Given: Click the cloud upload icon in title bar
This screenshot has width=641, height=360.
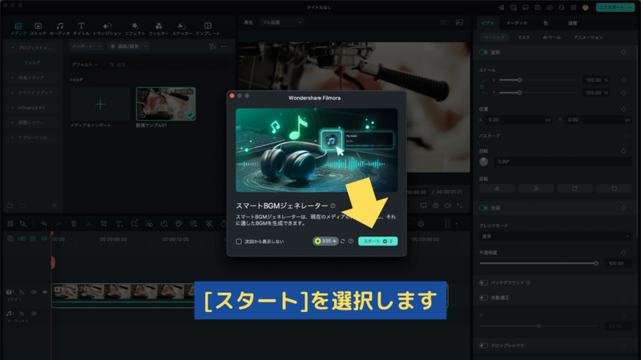Looking at the screenshot, I should 550,7.
